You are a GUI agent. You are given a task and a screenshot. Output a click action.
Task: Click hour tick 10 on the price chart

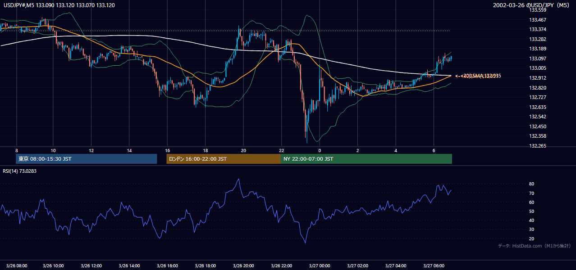point(53,150)
